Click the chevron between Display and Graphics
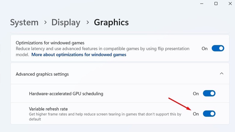 click(87, 22)
